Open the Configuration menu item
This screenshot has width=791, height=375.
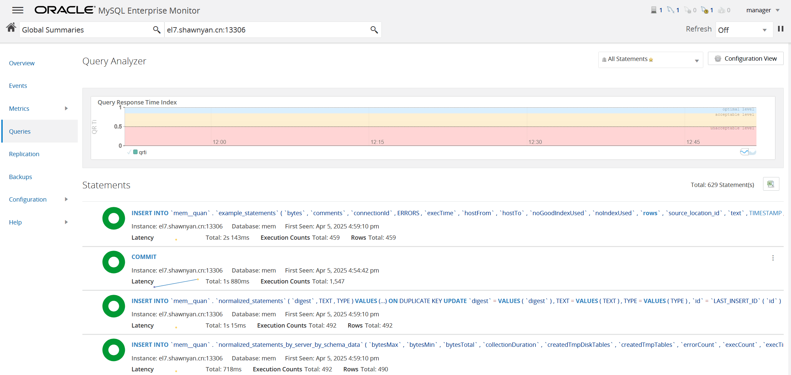click(x=28, y=199)
